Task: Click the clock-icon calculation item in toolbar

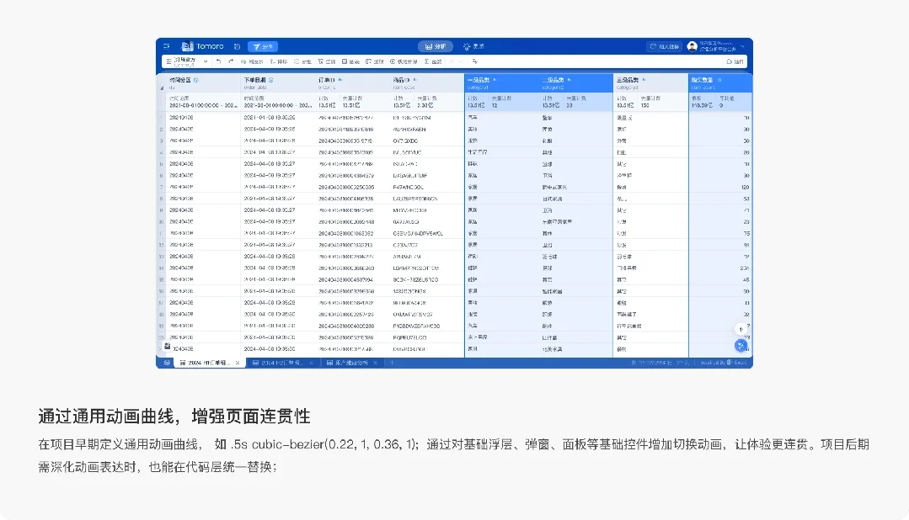Action: pyautogui.click(x=404, y=61)
